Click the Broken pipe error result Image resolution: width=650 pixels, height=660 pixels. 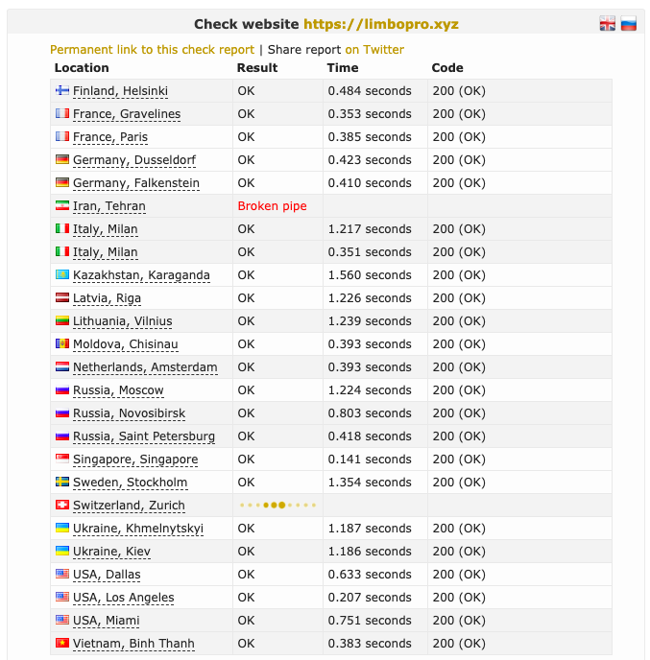[272, 206]
